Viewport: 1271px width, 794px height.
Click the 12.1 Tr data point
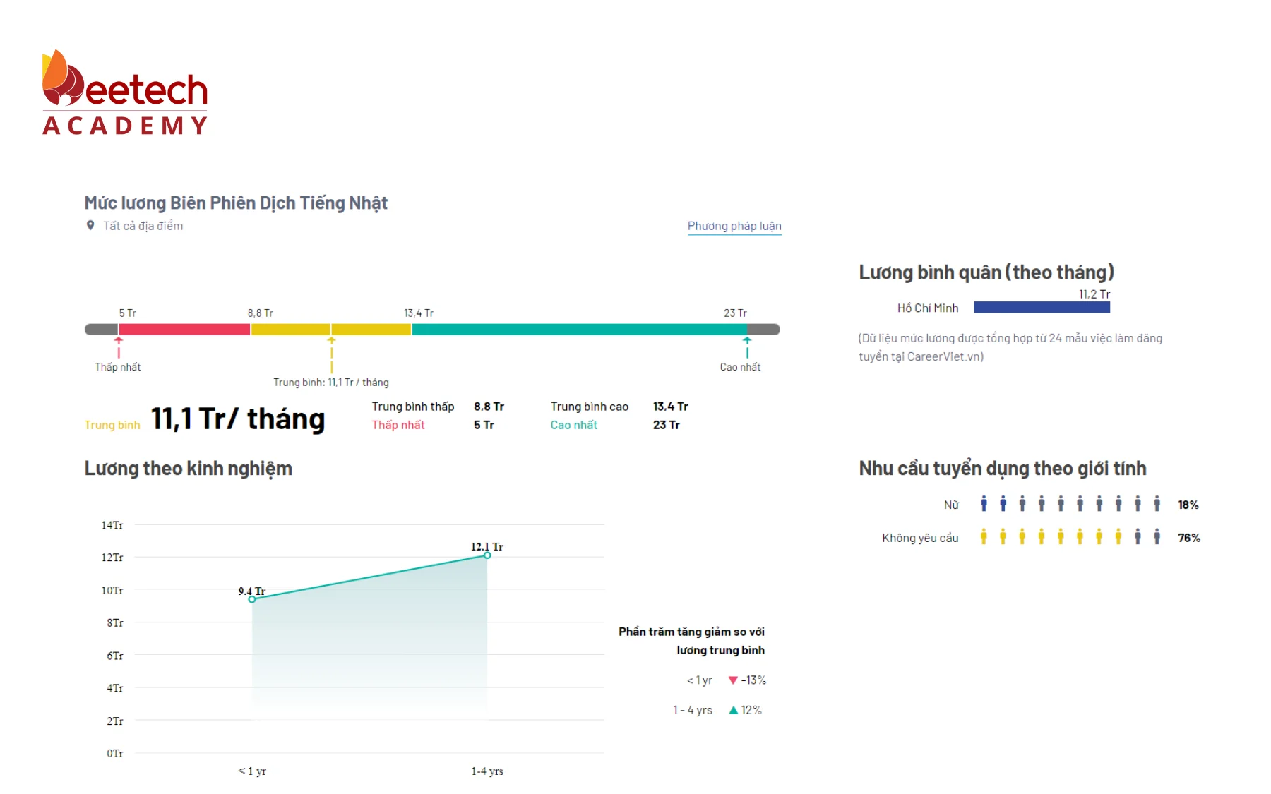[x=487, y=555]
